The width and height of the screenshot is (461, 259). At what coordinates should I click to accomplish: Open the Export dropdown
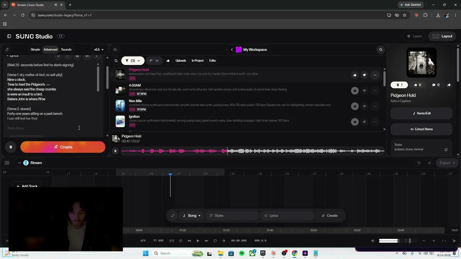[x=447, y=163]
